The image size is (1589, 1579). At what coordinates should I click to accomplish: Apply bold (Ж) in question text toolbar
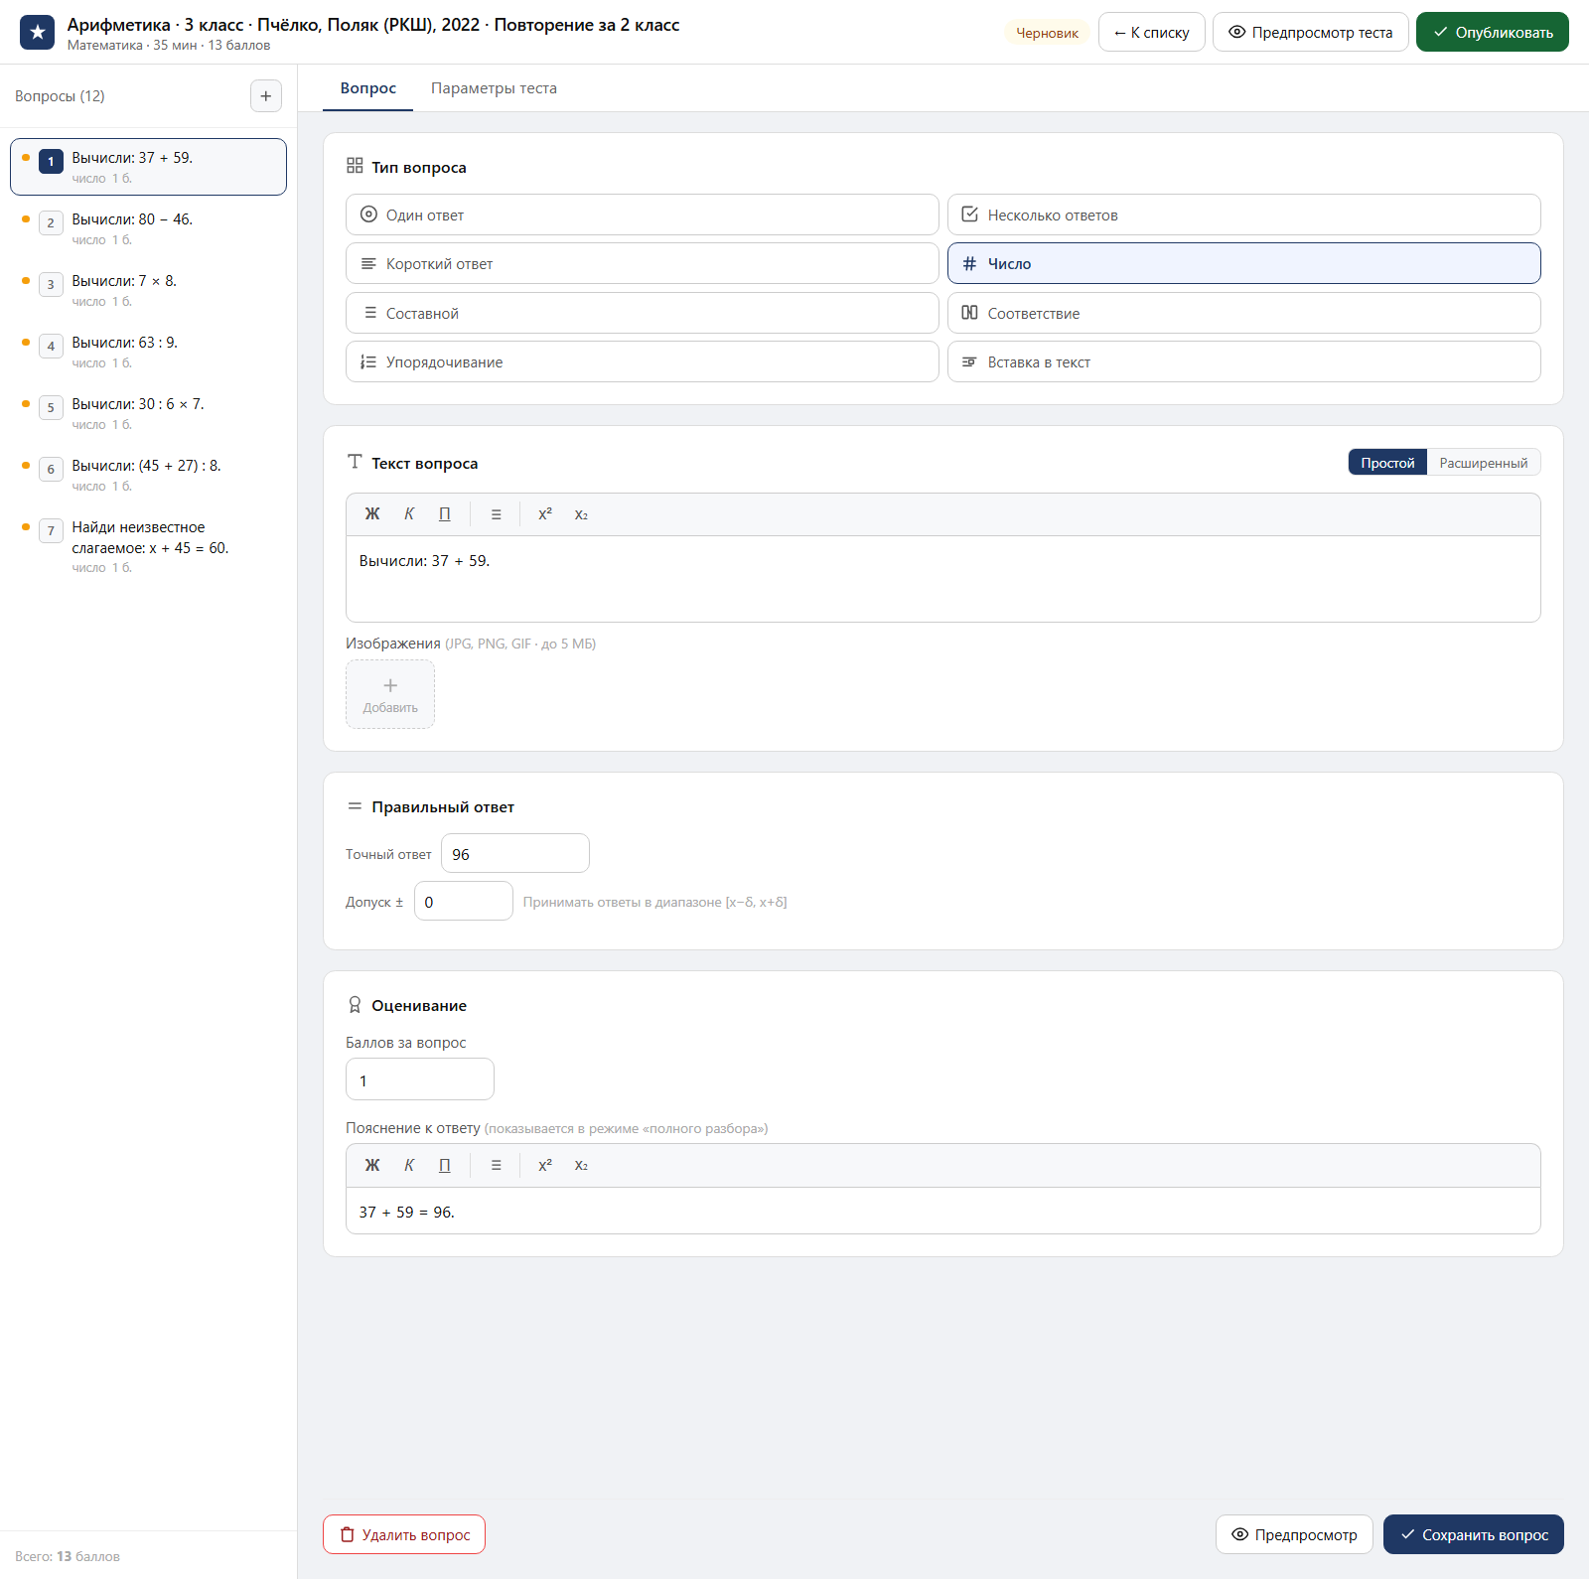coord(372,514)
